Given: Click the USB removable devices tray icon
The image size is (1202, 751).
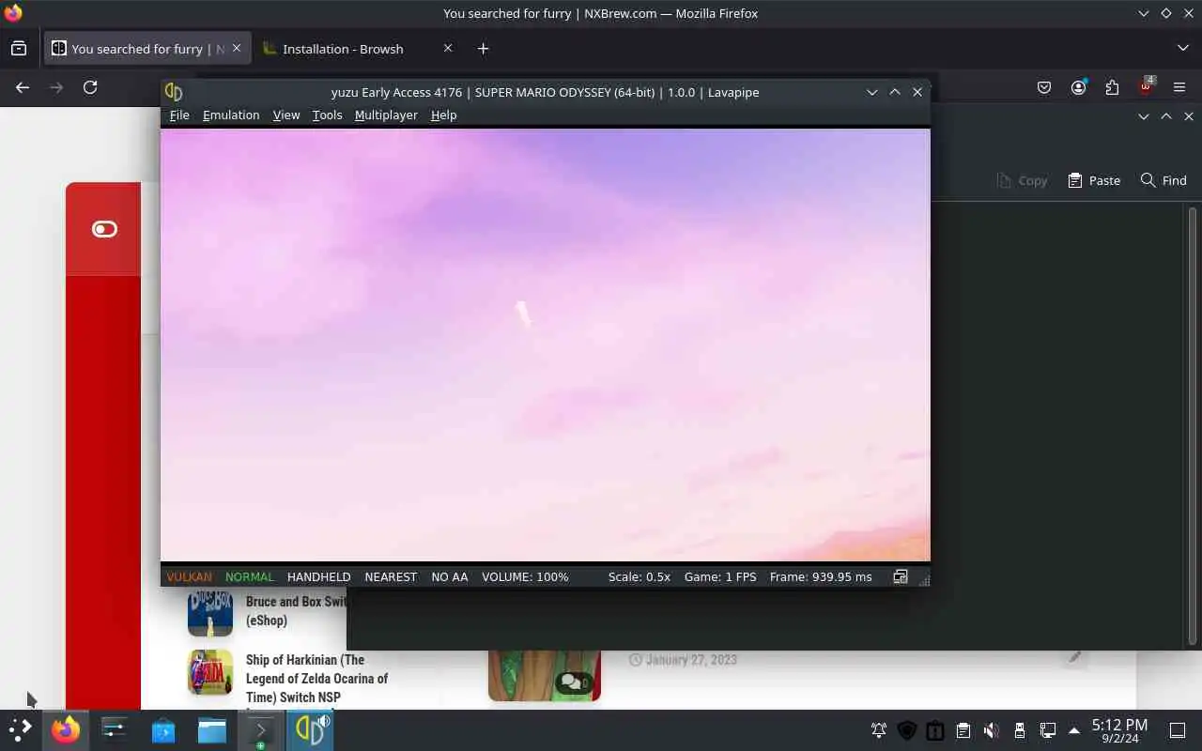Looking at the screenshot, I should pyautogui.click(x=1020, y=730).
